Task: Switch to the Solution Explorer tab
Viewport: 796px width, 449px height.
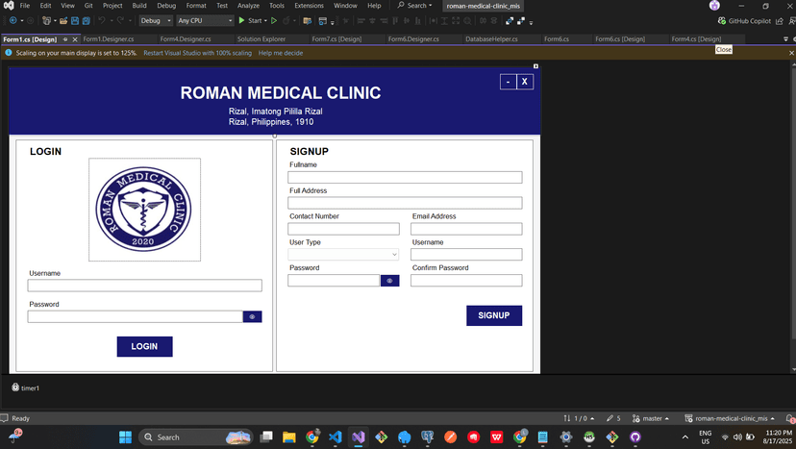Action: click(261, 39)
